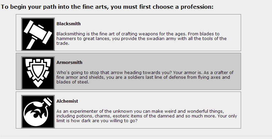Pick the Alchemist profession title
Image resolution: width=272 pixels, height=139 pixels.
(67, 101)
